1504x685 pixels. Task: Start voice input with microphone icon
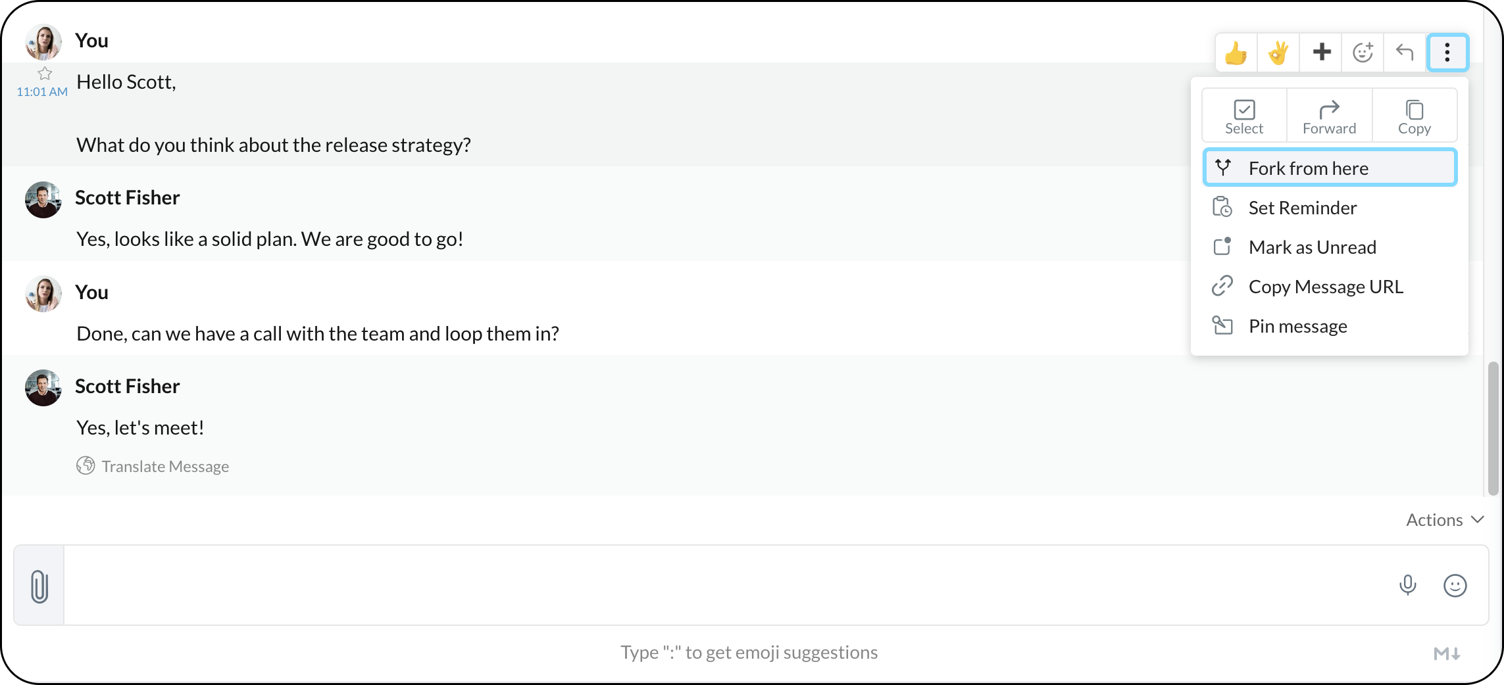(1407, 585)
